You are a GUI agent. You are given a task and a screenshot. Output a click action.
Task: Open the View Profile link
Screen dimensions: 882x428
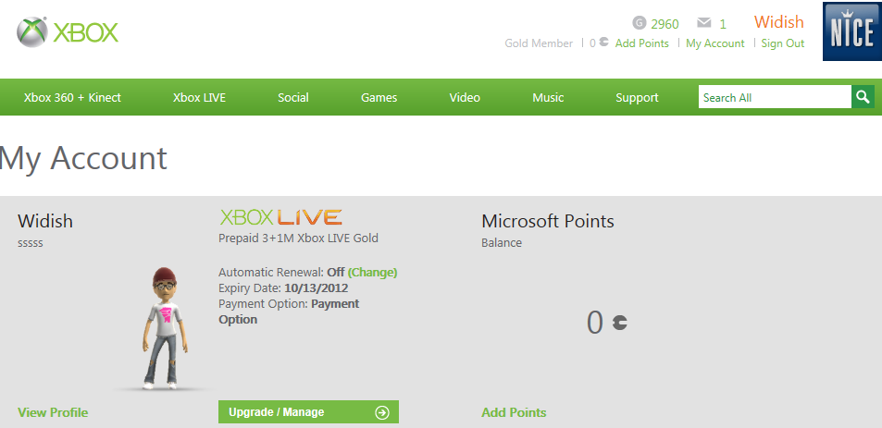pos(53,412)
